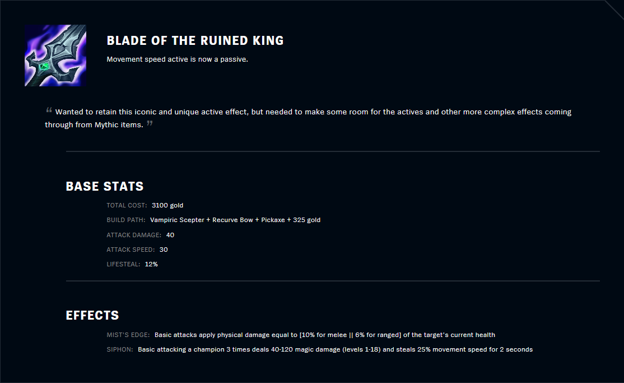Select the Mist's Edge effect label
The width and height of the screenshot is (624, 383).
point(128,335)
